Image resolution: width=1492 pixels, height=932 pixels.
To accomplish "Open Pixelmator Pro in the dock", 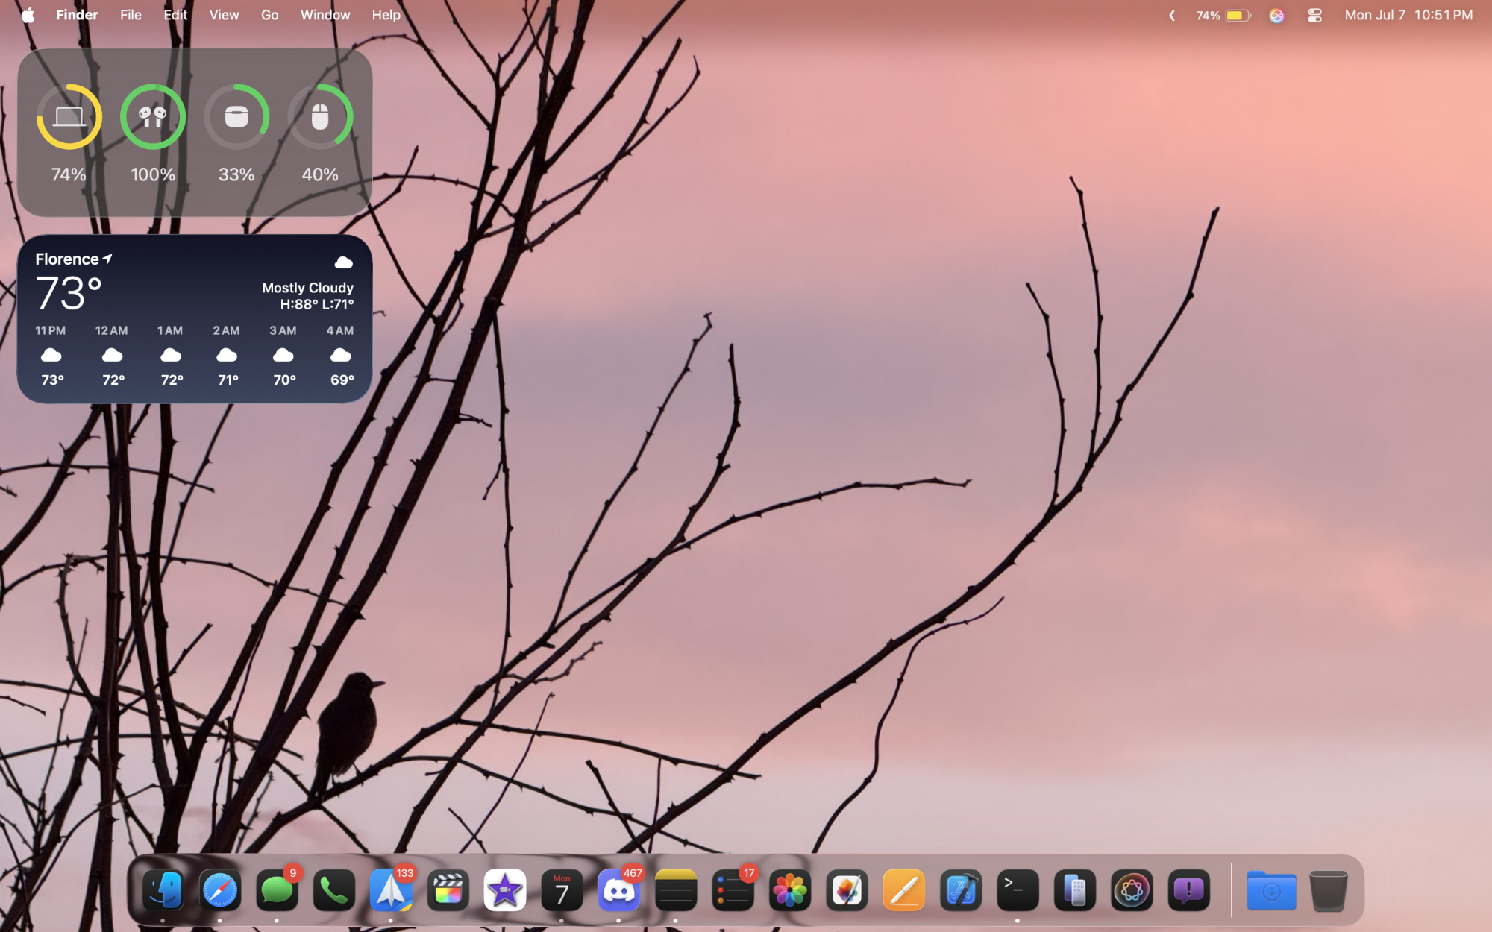I will pyautogui.click(x=847, y=890).
